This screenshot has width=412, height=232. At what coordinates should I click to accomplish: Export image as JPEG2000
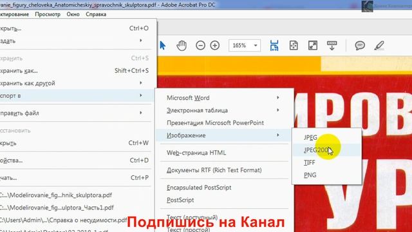coord(326,150)
